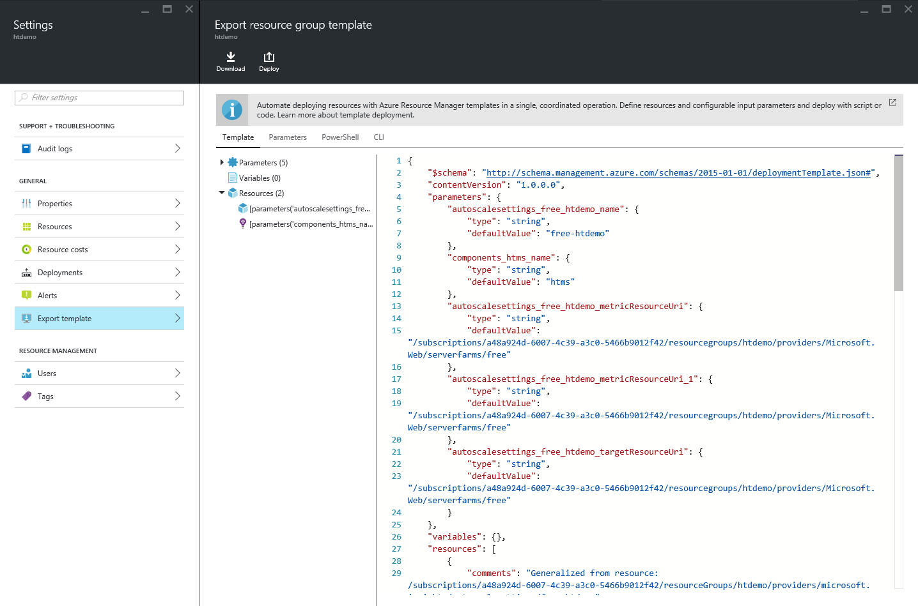Click the Resources cube icon in tree
This screenshot has height=606, width=918.
click(233, 193)
